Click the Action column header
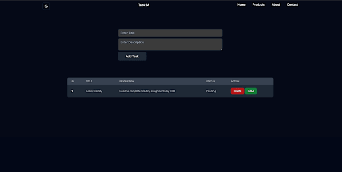The width and height of the screenshot is (342, 172). coord(235,81)
